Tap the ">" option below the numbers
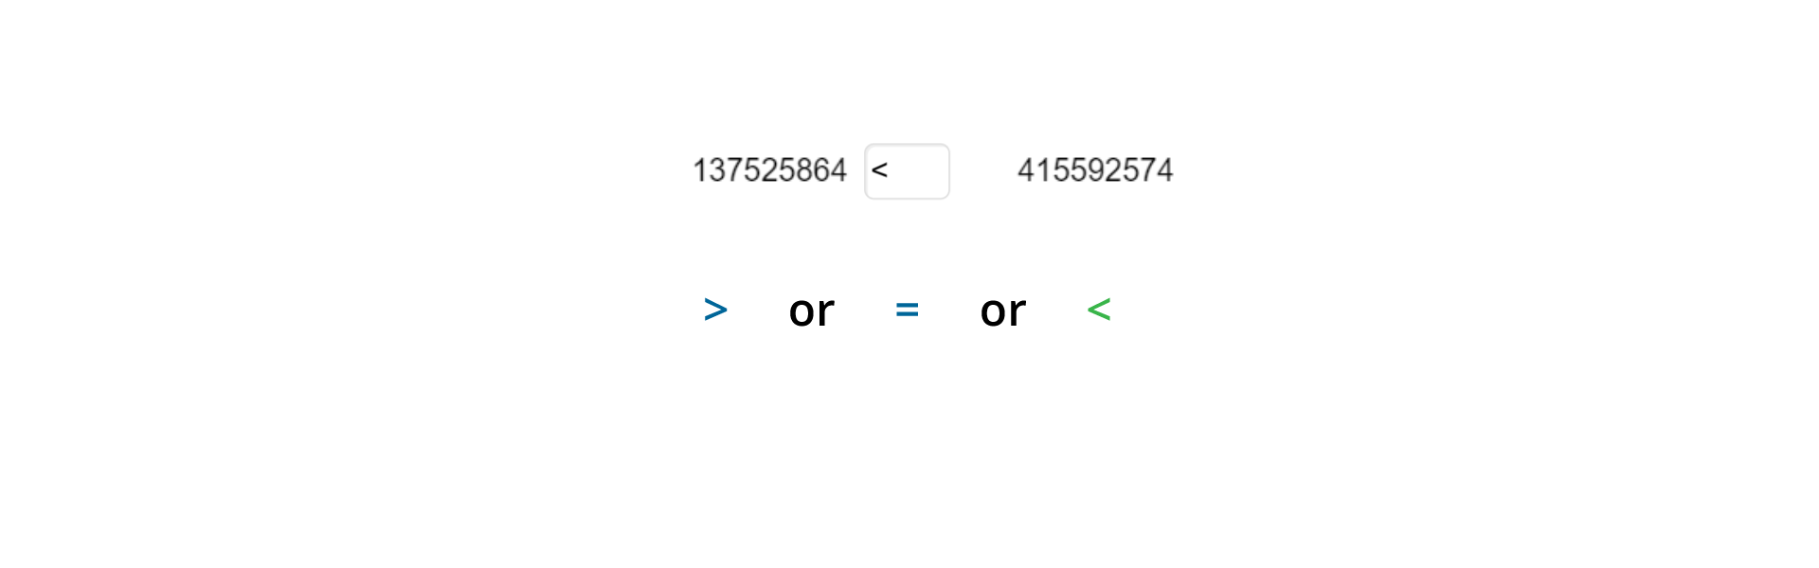The width and height of the screenshot is (1819, 568). click(x=715, y=310)
